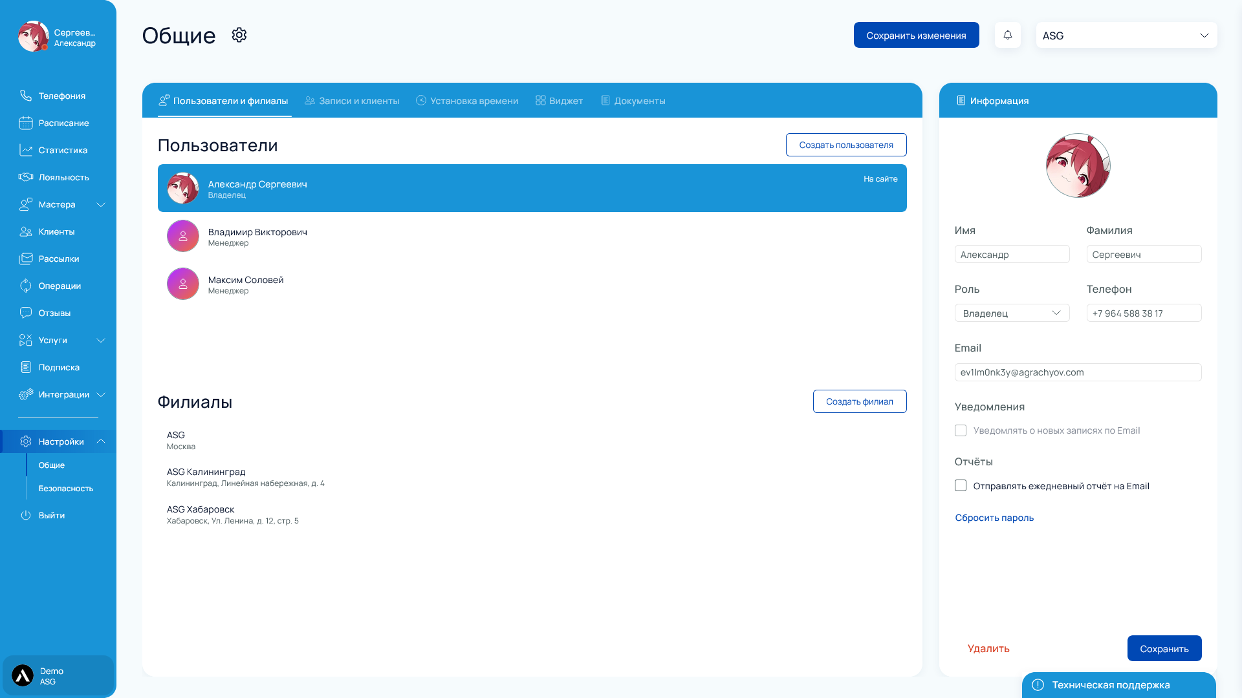Switch to Записи и клиенты tab

pyautogui.click(x=352, y=101)
